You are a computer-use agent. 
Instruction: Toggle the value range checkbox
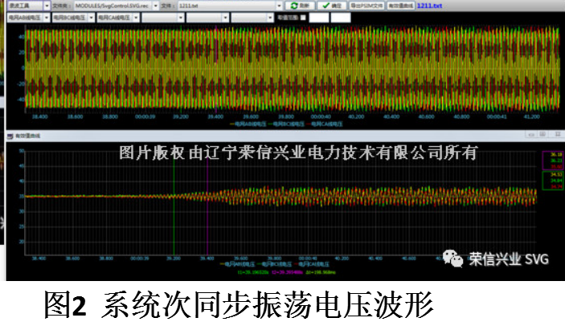coord(302,16)
